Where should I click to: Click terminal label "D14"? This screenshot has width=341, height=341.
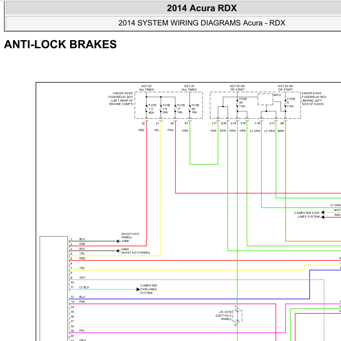point(234,123)
